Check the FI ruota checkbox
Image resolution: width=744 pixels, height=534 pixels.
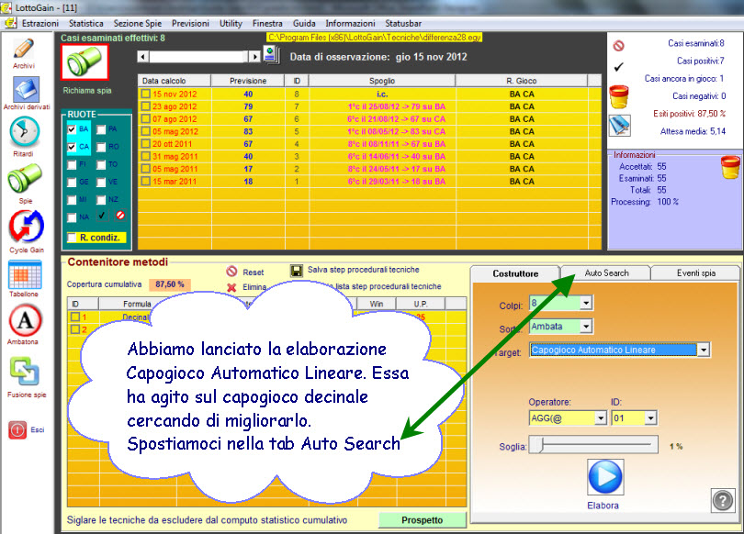point(72,164)
